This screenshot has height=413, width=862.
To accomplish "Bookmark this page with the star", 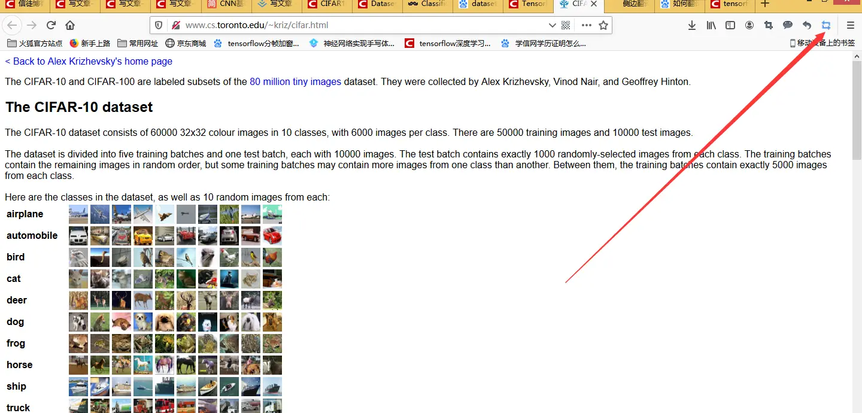I will point(603,25).
